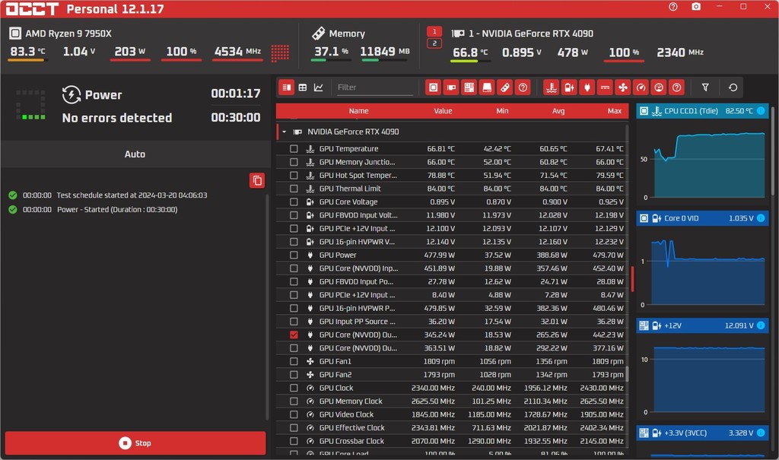Toggle the GPU device filter icon
This screenshot has height=460, width=779.
coord(451,87)
